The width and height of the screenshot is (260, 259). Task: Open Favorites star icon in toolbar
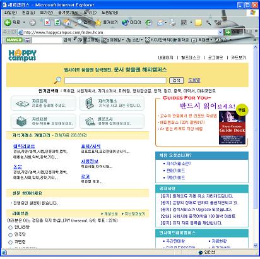98,22
